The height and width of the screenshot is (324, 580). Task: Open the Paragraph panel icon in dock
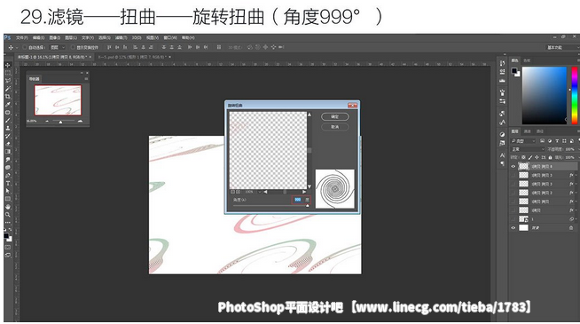[502, 163]
